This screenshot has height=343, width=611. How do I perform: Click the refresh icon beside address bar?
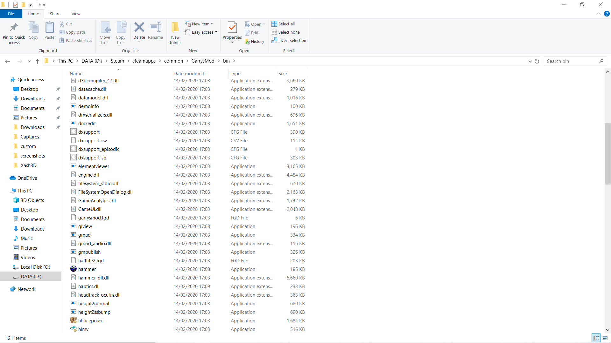pyautogui.click(x=537, y=61)
